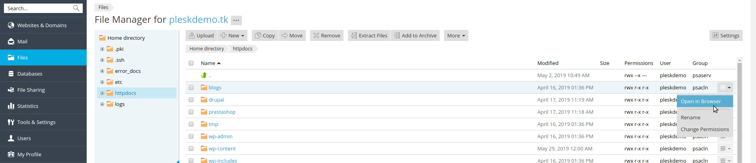
Task: Expand the logs tree node
Action: point(102,104)
